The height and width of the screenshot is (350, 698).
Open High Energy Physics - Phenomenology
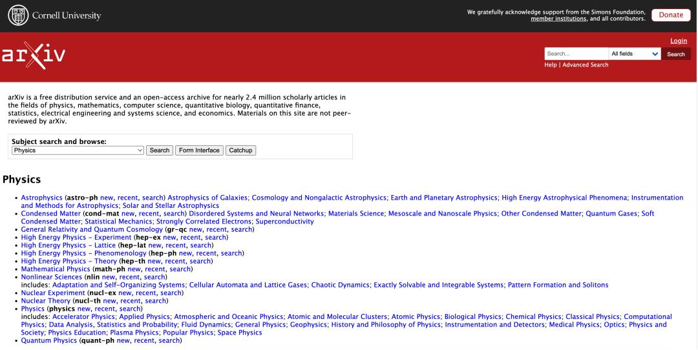[83, 253]
